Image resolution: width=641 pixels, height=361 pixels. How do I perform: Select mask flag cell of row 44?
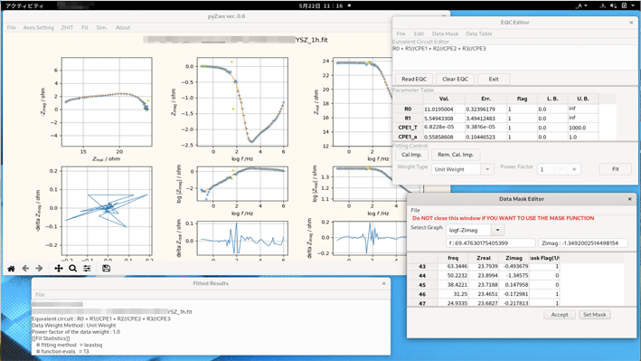(x=544, y=275)
